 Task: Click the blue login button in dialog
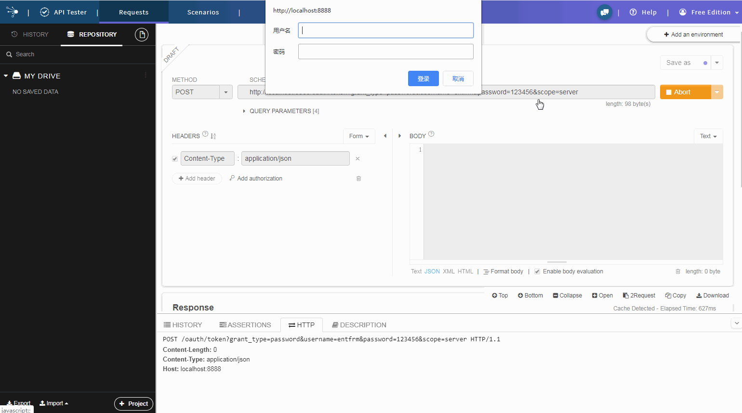pyautogui.click(x=424, y=78)
